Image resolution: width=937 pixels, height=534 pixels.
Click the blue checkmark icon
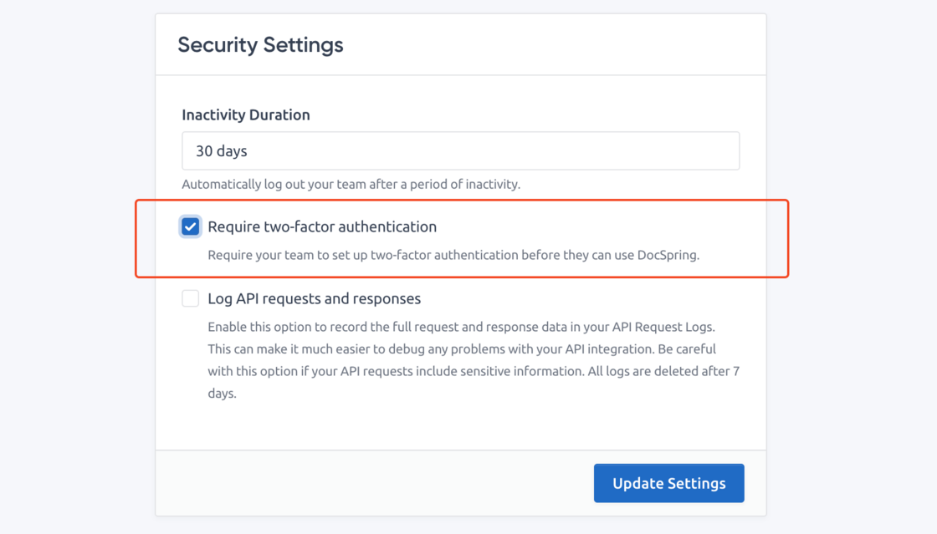(191, 226)
